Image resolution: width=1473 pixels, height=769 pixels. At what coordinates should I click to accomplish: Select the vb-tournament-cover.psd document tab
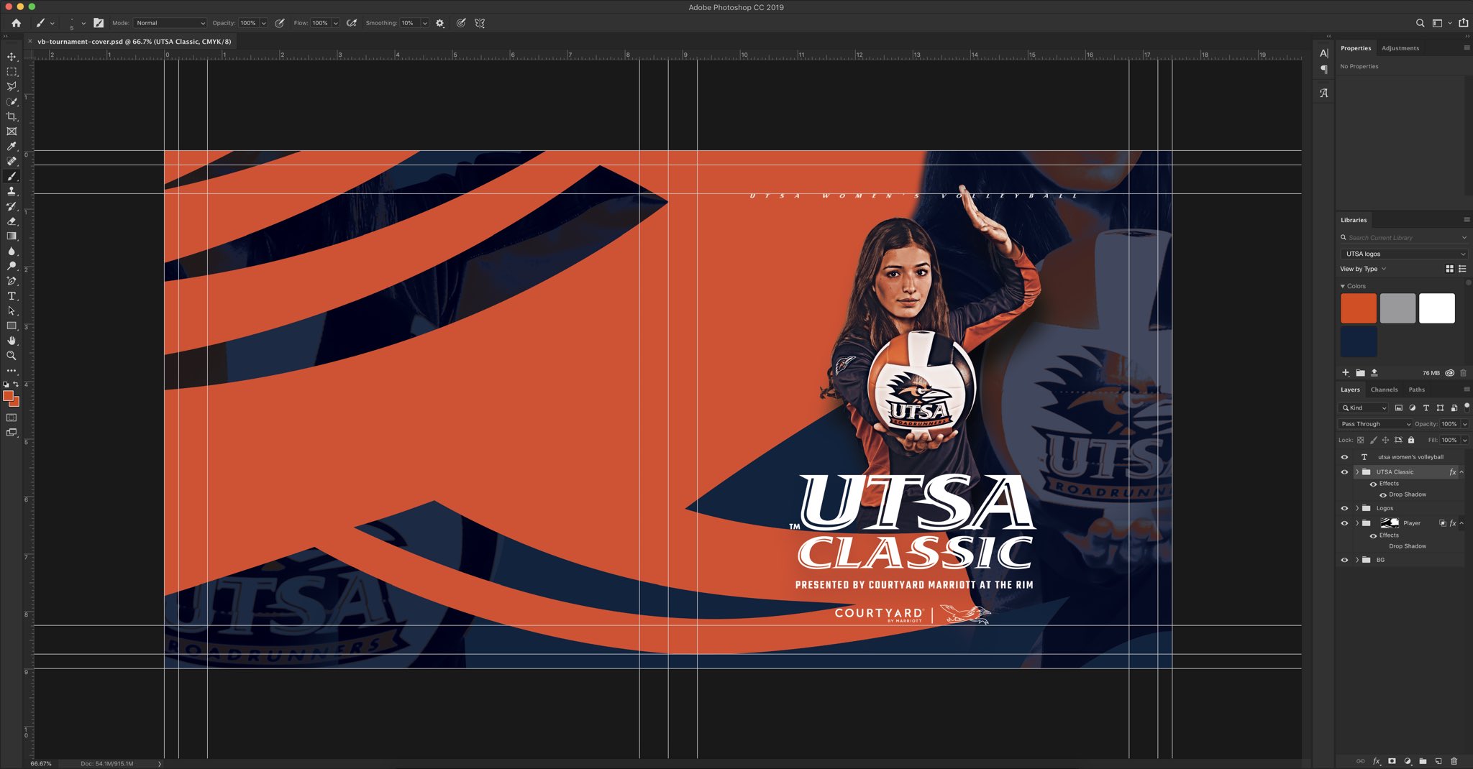click(x=134, y=42)
